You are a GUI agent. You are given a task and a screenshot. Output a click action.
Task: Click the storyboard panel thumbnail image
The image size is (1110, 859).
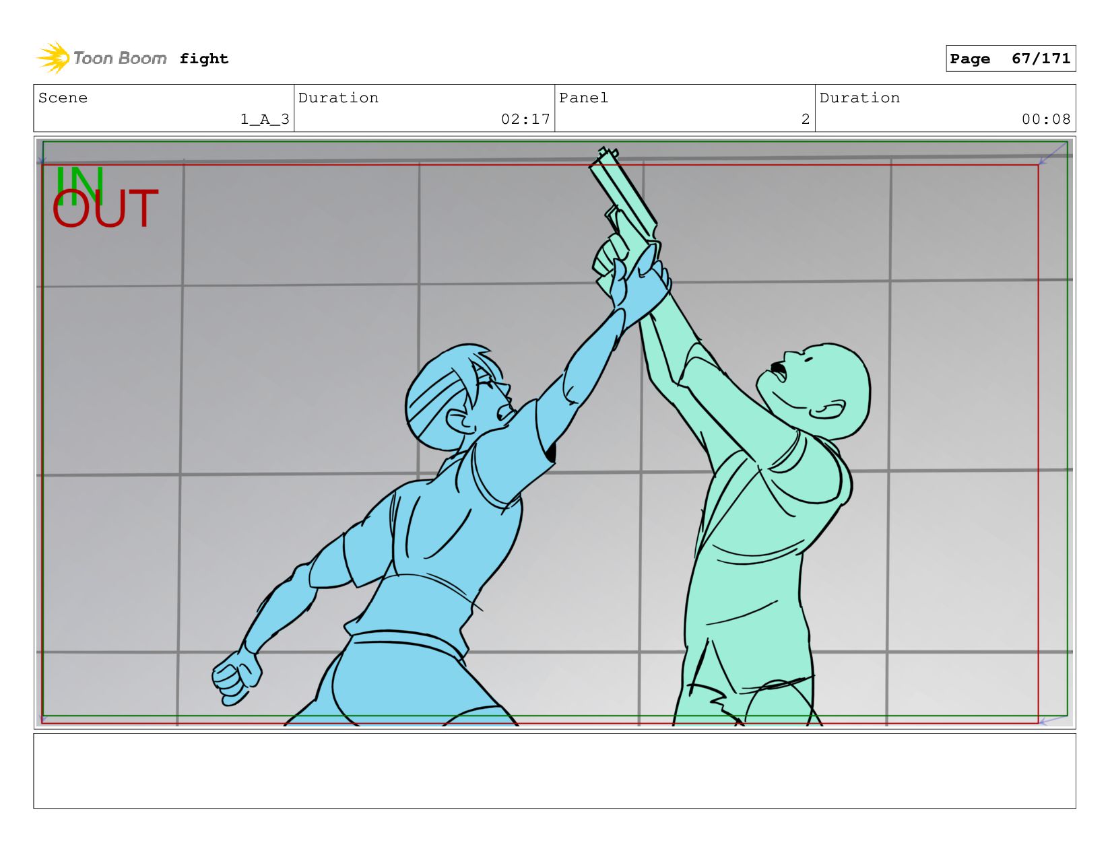(x=554, y=432)
